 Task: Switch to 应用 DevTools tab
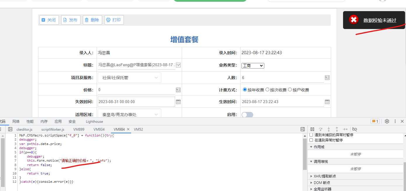[58, 122]
